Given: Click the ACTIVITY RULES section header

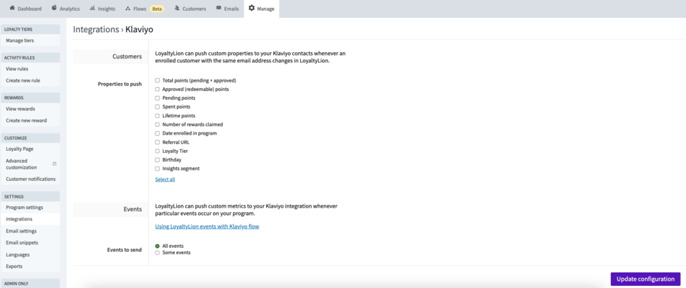Looking at the screenshot, I should (30, 58).
